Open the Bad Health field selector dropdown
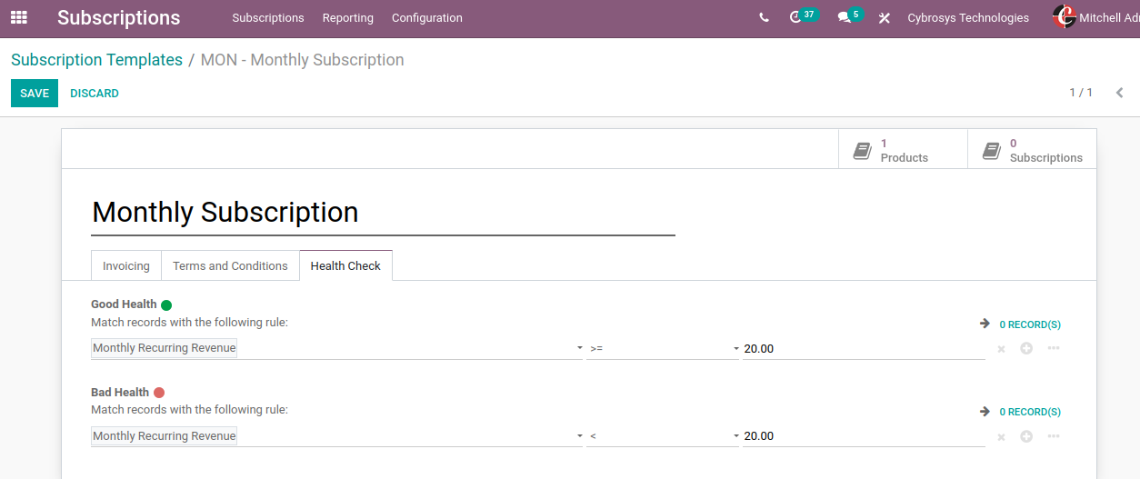This screenshot has height=479, width=1140. (x=336, y=436)
